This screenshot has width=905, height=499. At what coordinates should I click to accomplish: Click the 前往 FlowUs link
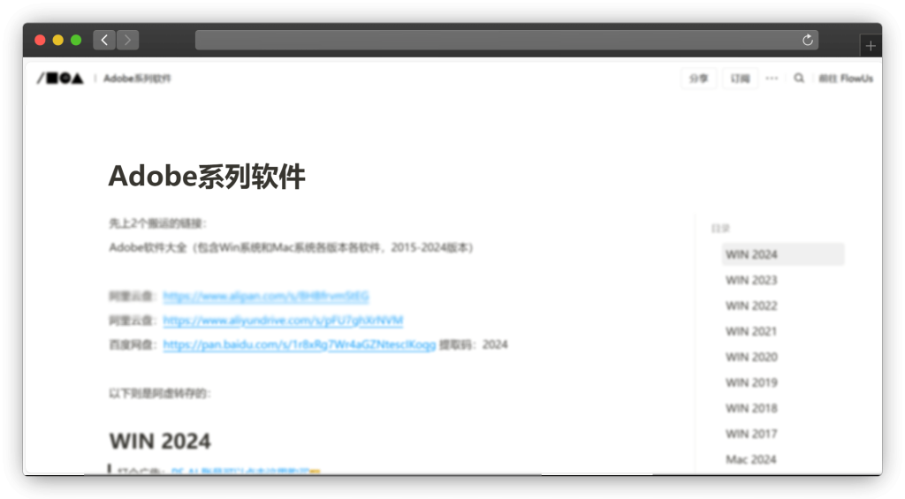pyautogui.click(x=846, y=78)
